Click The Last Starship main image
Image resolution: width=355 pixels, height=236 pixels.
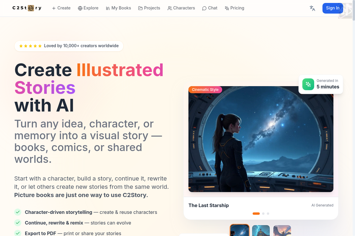pyautogui.click(x=261, y=139)
